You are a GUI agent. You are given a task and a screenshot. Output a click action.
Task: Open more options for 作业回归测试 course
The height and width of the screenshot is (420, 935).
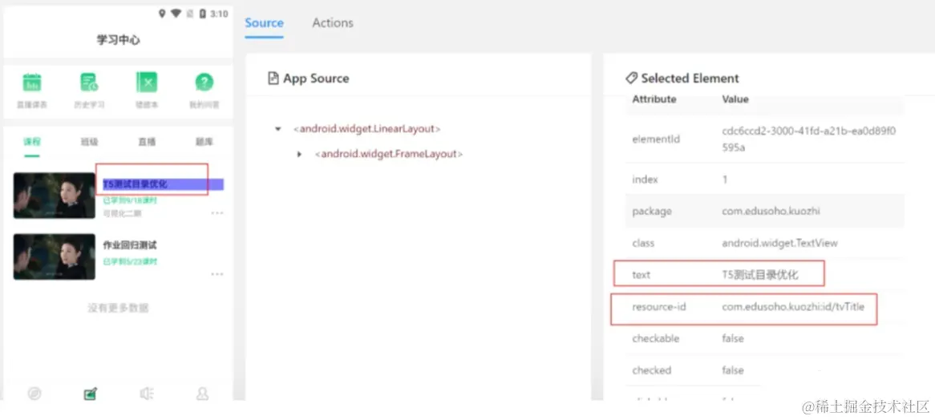click(x=217, y=274)
